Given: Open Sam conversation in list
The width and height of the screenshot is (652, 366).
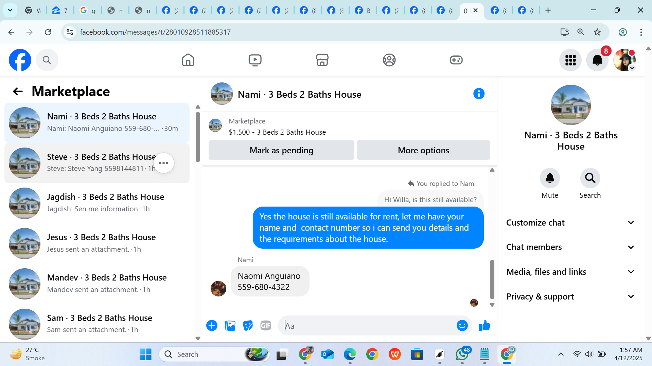Looking at the screenshot, I should [x=97, y=324].
